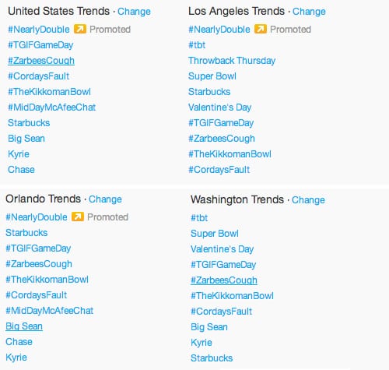The width and height of the screenshot is (389, 370).
Task: Open #TheKikkomanBowl in Orlando Trends
Action: point(47,280)
